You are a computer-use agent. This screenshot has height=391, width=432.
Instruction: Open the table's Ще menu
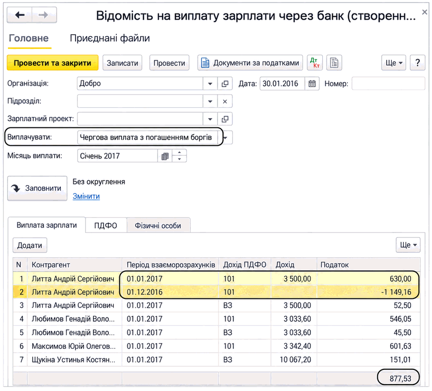point(408,245)
